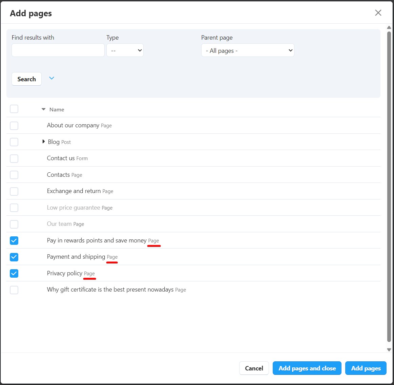
Task: Check the select-all checkbox in header
Action: pos(14,109)
